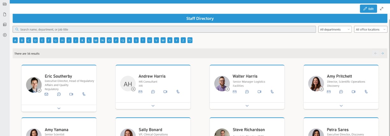This screenshot has width=390, height=136.
Task: Expand Eric Southerby's card details
Action: pyautogui.click(x=59, y=108)
